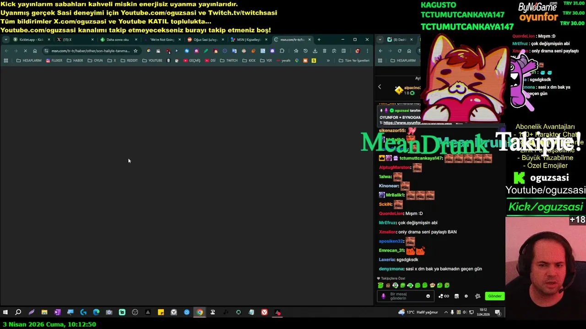586x329 pixels.
Task: Open the GEÇMİŞ YouTube bookmark
Action: click(x=191, y=60)
